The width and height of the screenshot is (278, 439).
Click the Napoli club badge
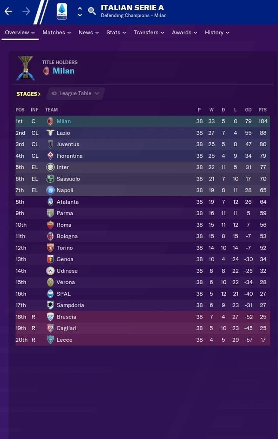(50, 190)
